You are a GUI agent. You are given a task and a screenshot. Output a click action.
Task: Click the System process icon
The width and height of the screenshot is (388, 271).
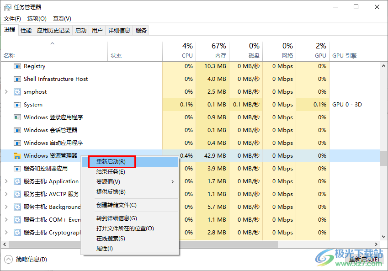click(x=17, y=105)
